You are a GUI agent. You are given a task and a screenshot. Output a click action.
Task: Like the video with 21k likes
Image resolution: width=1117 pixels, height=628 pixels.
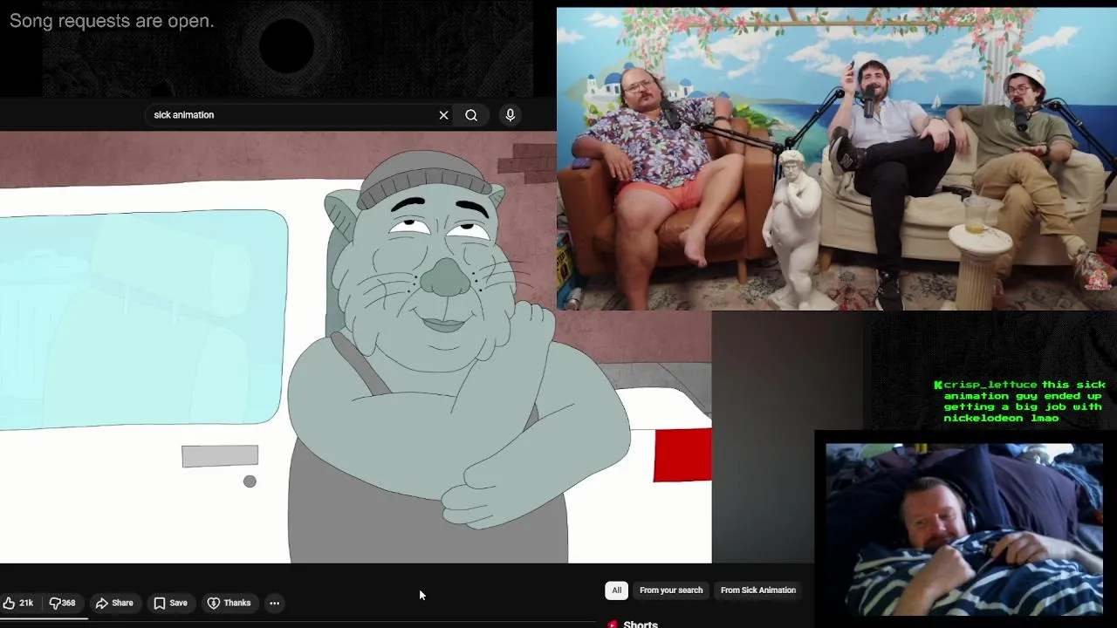17,603
